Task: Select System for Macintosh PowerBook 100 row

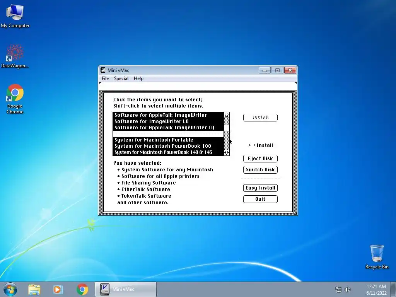Action: tap(168, 146)
